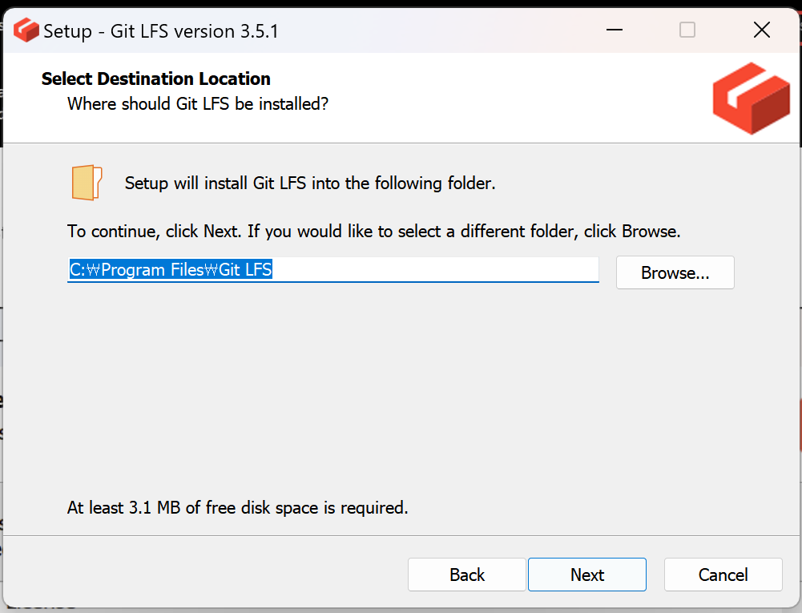Click Next to continue installation
Image resolution: width=802 pixels, height=613 pixels.
586,575
